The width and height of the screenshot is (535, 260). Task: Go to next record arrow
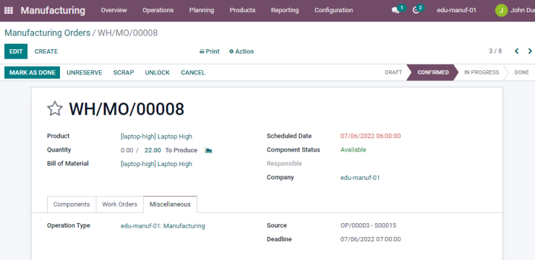tap(530, 51)
